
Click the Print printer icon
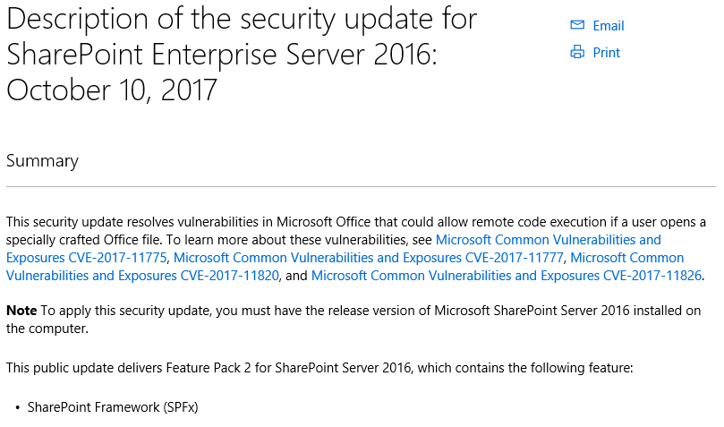click(x=576, y=52)
